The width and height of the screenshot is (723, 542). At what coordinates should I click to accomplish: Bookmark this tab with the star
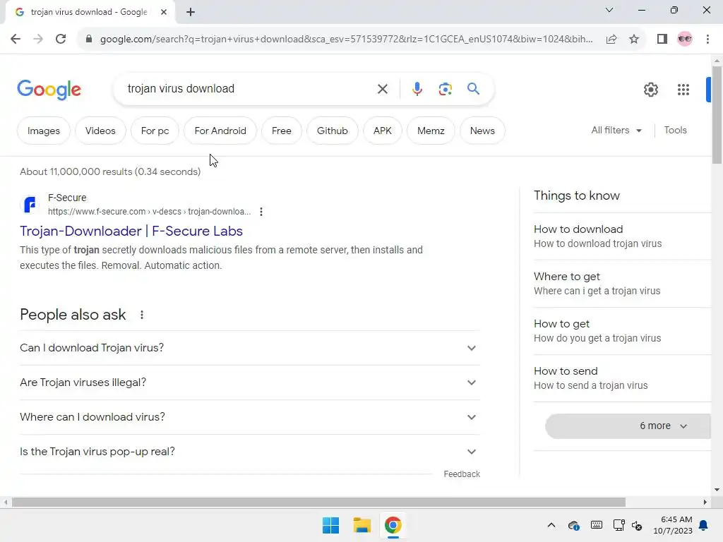click(634, 39)
